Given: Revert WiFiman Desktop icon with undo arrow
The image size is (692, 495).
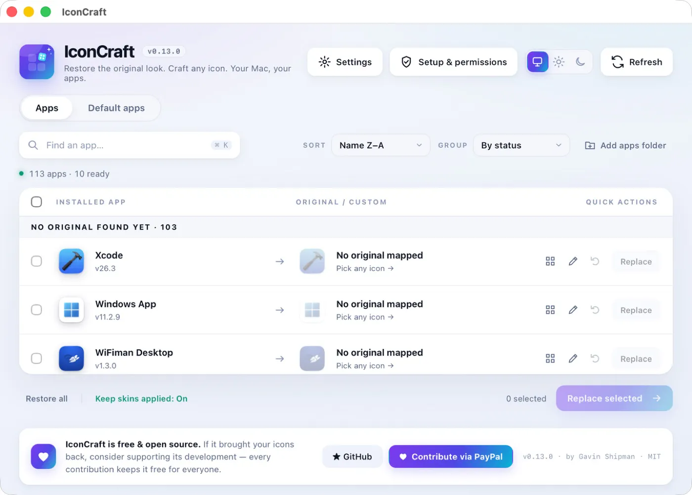Looking at the screenshot, I should click(595, 359).
